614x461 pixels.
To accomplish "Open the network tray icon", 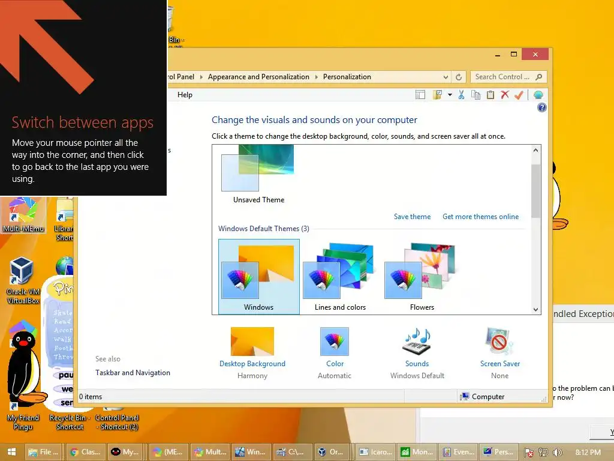I will (x=543, y=453).
